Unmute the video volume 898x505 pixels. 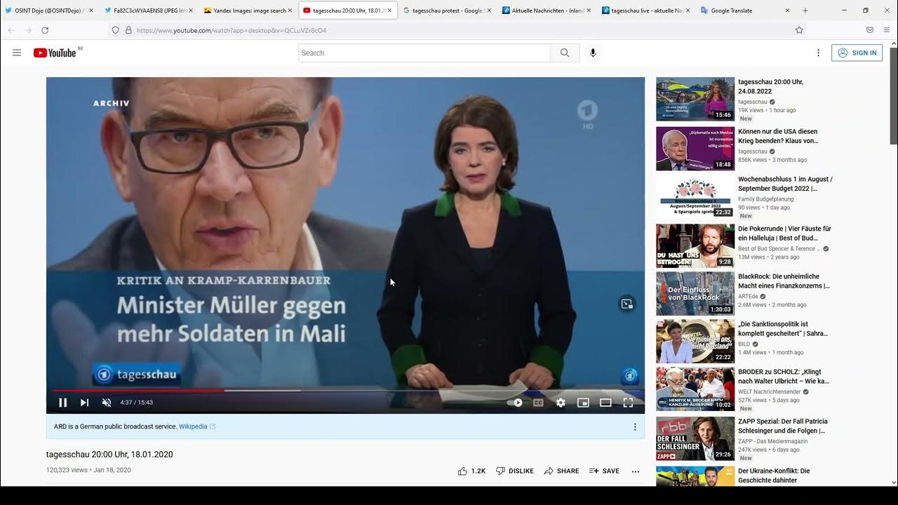point(107,403)
